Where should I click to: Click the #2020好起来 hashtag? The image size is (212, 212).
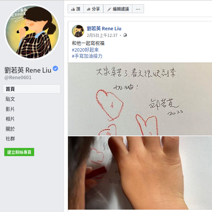85,50
